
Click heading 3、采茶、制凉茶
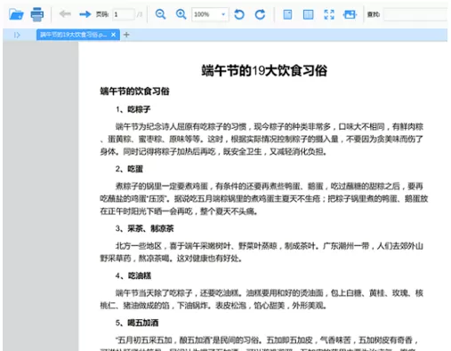tap(145, 228)
